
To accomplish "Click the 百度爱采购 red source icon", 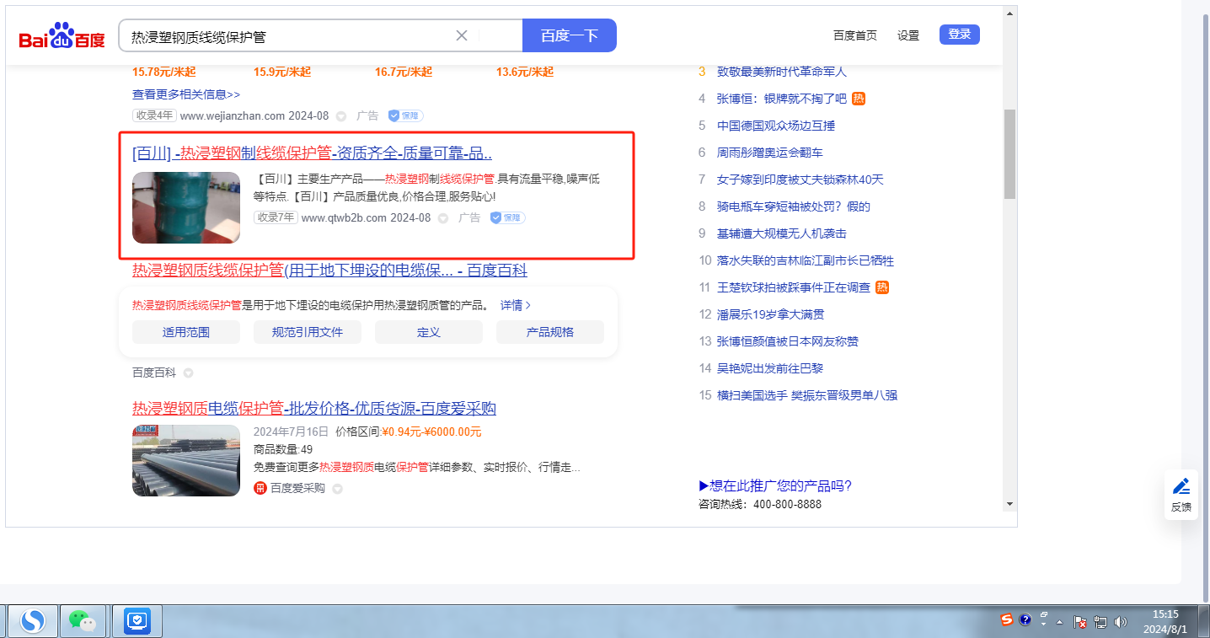I will pos(260,488).
